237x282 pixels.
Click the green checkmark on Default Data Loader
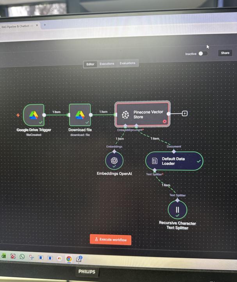point(199,161)
